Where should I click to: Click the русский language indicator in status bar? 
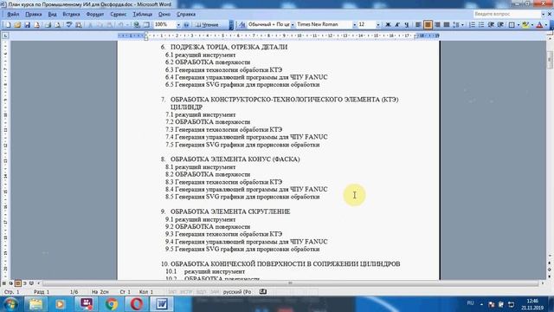coord(237,292)
